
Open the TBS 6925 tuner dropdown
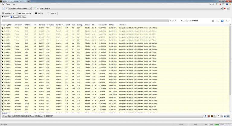coord(20,8)
